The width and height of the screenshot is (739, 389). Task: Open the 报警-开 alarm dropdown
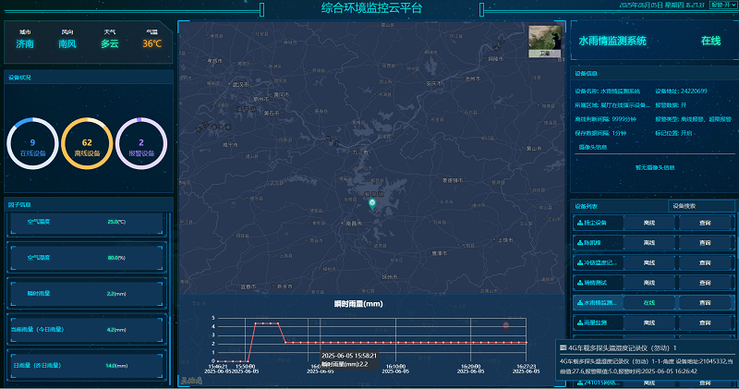click(723, 5)
